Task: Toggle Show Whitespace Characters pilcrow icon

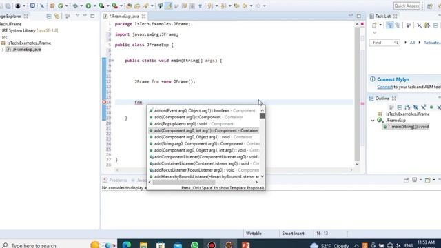Action: pos(200,6)
